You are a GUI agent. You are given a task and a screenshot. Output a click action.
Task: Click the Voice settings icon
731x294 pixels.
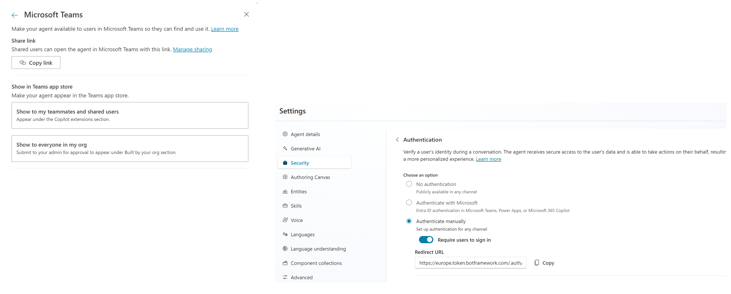(x=285, y=220)
